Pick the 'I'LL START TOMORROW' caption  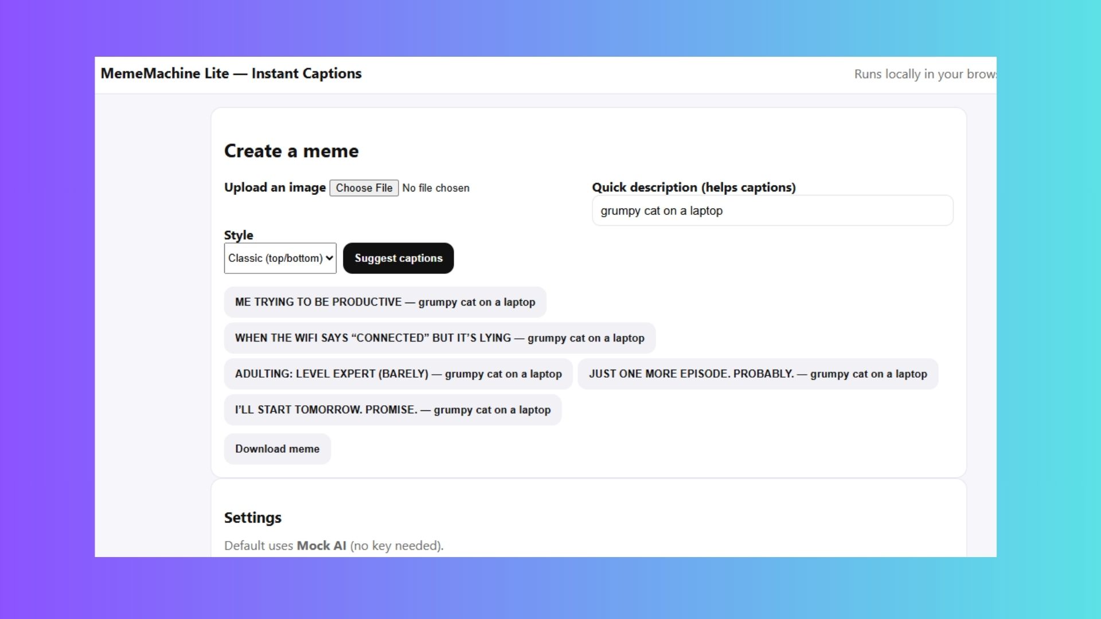coord(392,410)
